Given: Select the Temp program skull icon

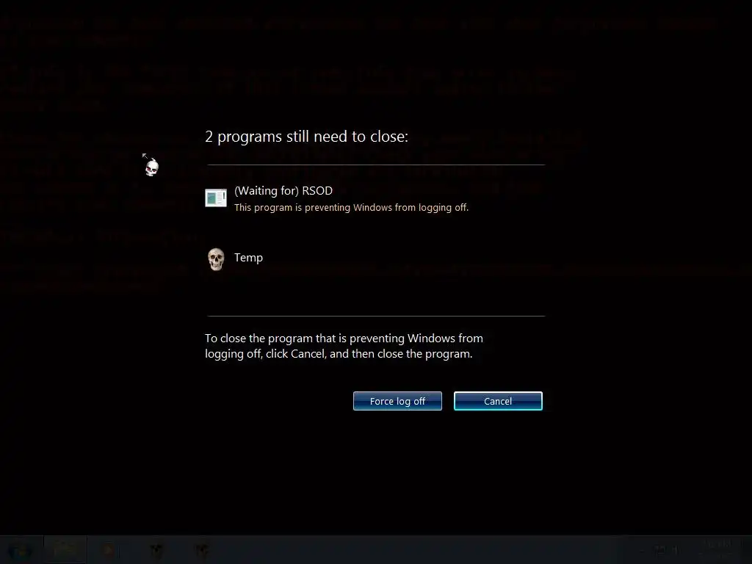Looking at the screenshot, I should (216, 259).
